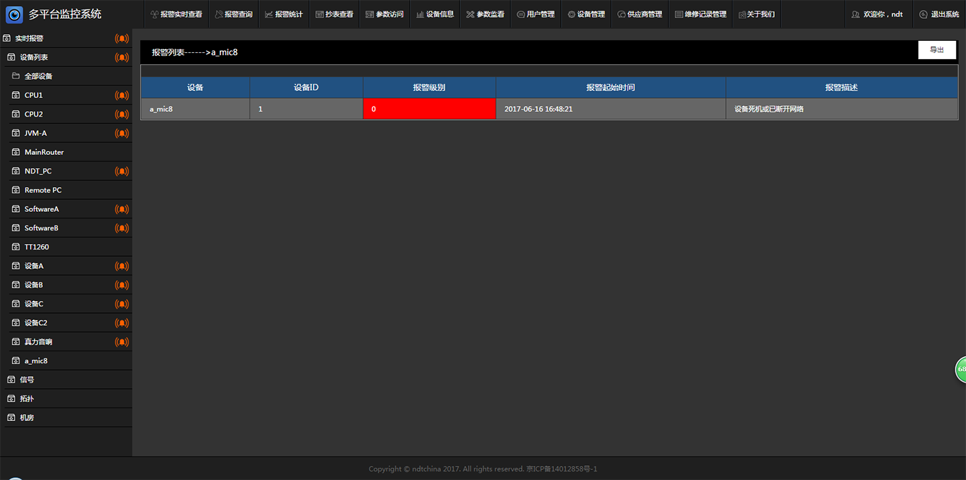Open the 设备管理 menu item
Viewport: 966px width, 480px height.
(586, 14)
